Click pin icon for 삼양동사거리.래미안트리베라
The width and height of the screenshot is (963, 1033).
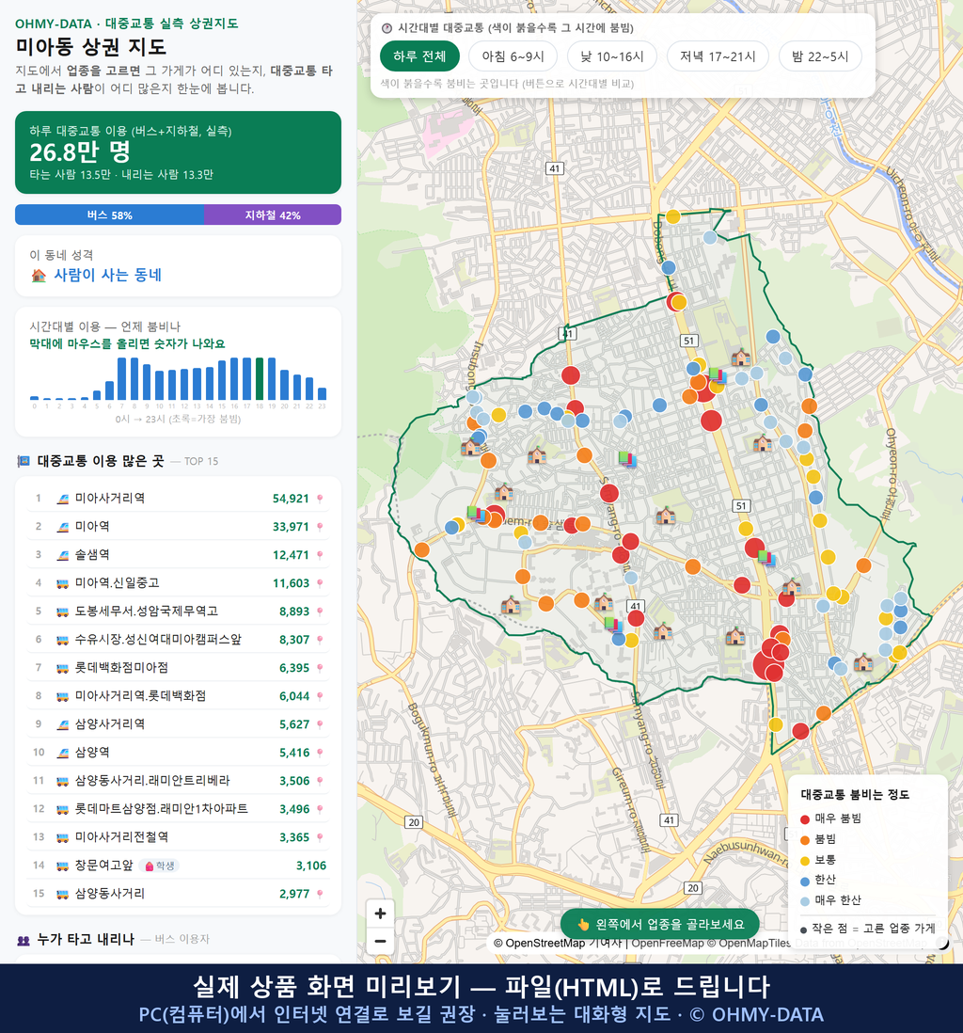coord(320,782)
